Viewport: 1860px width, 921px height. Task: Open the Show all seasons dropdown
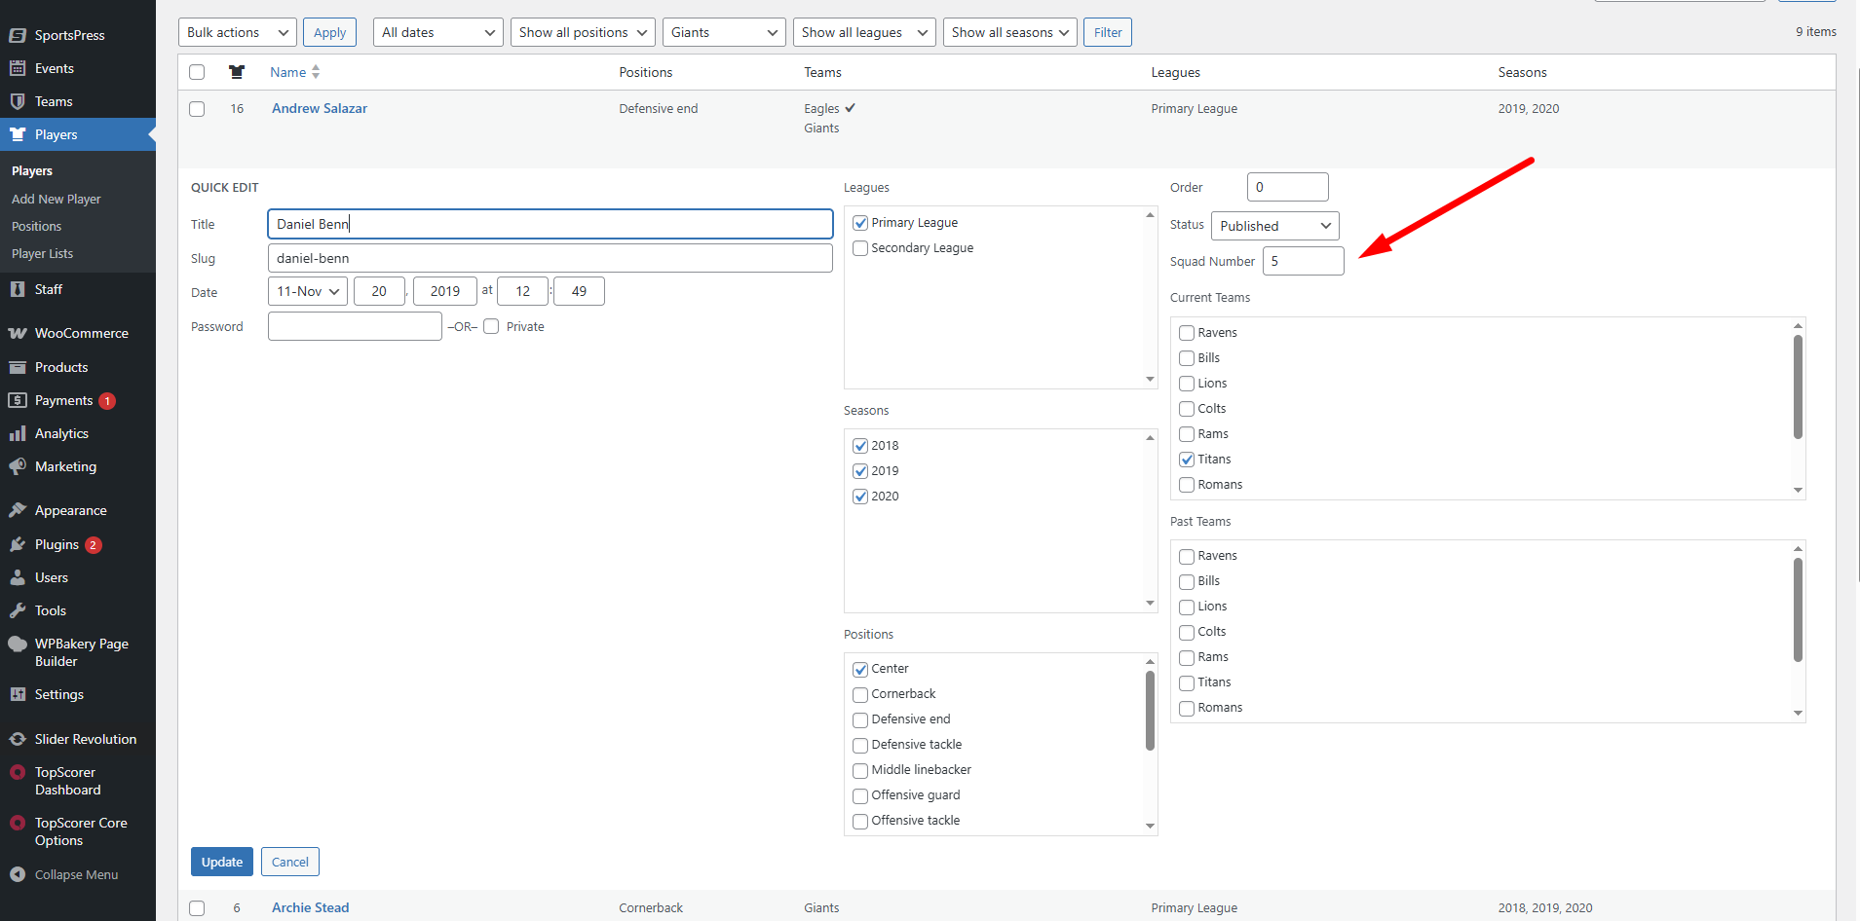pos(1010,32)
